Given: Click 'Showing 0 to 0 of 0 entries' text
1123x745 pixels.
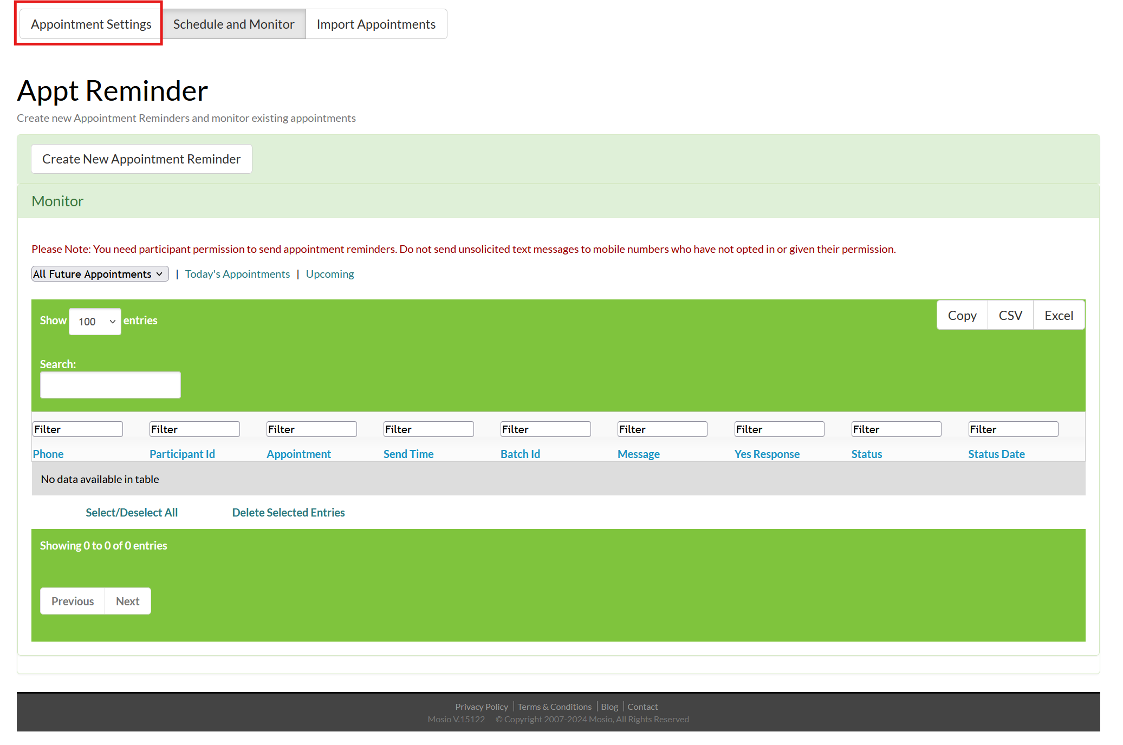Looking at the screenshot, I should click(103, 545).
